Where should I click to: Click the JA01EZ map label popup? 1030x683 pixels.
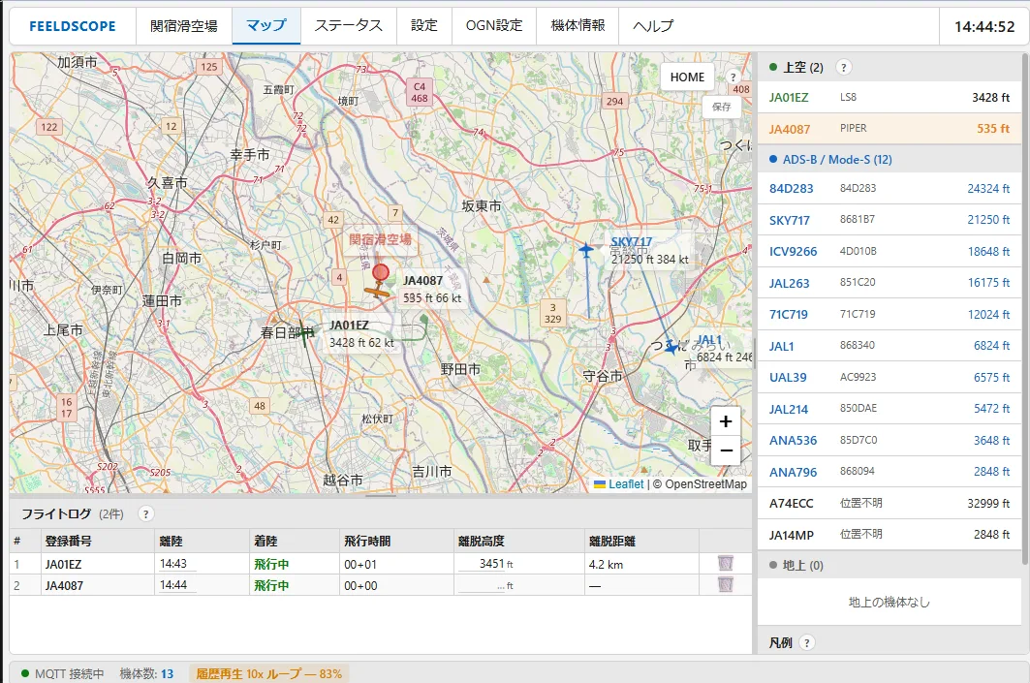click(x=361, y=334)
